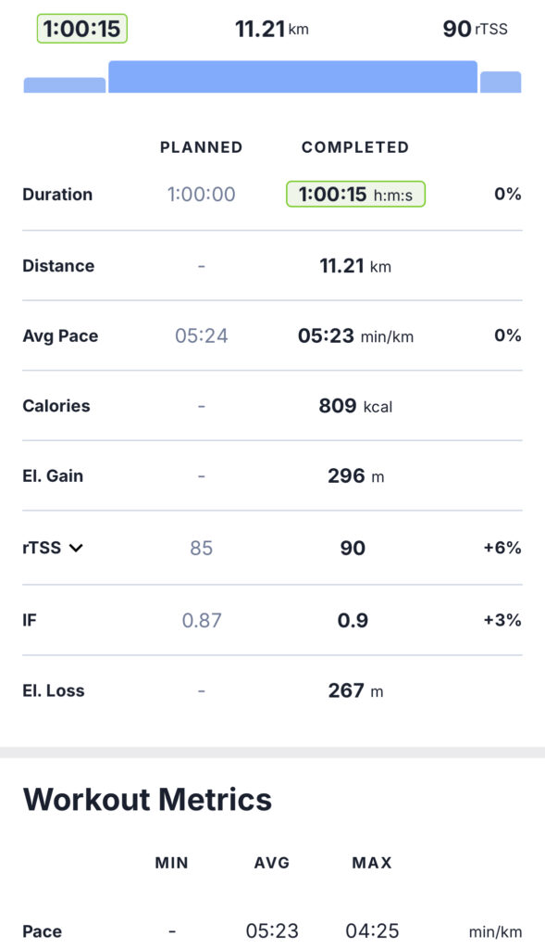Edit completed Avg Pace 05:23 min/km
This screenshot has height=949, width=545.
point(355,335)
